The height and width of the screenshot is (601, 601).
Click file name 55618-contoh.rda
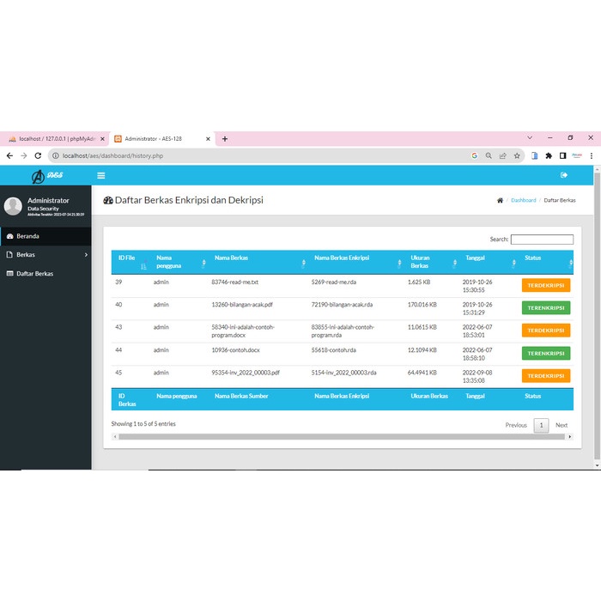(333, 350)
